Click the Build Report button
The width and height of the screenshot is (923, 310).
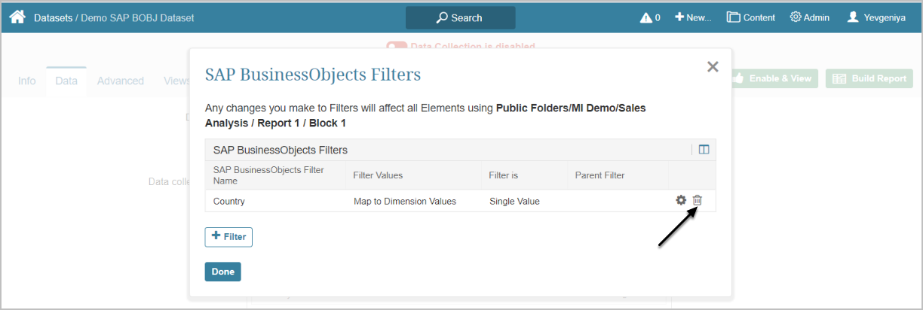point(869,78)
